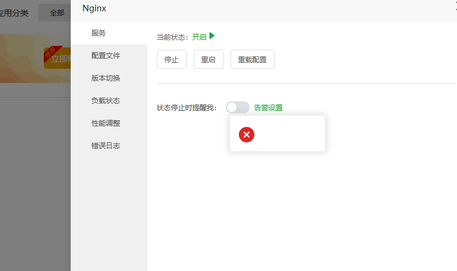
Task: Click the 重载配置 button
Action: click(253, 59)
